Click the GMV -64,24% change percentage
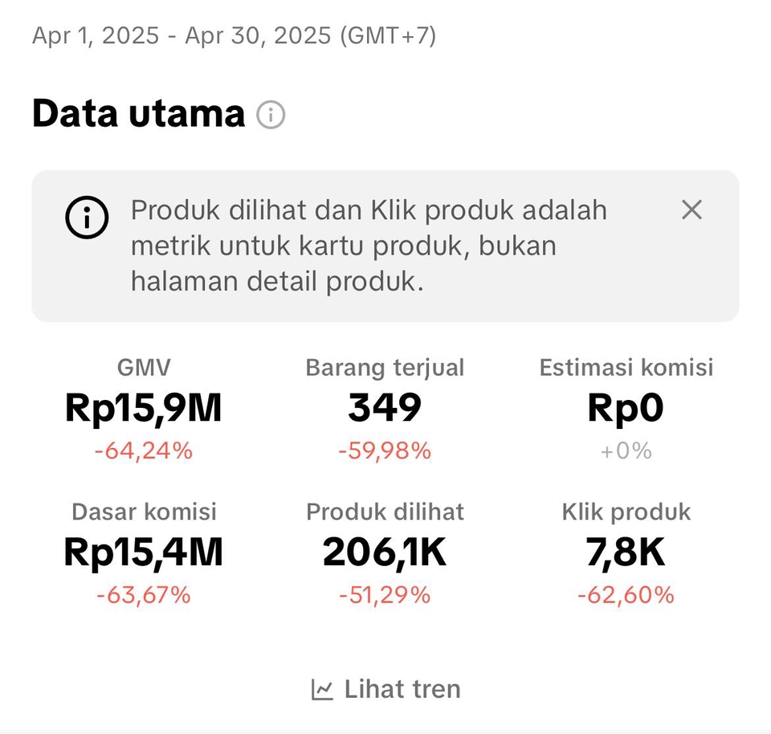 tap(143, 451)
